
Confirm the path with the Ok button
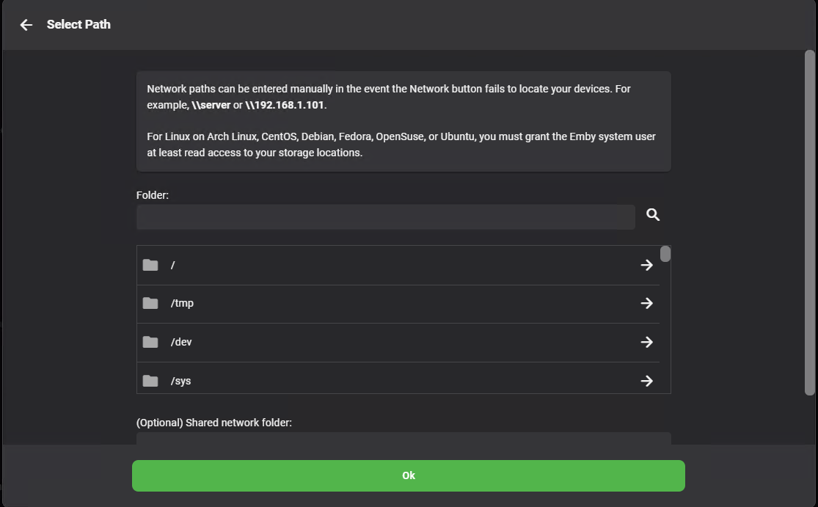408,475
